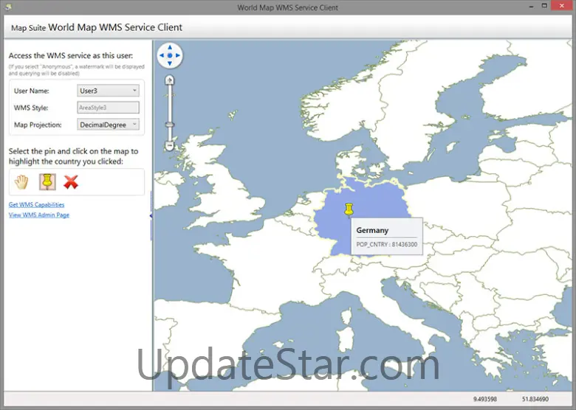Click the WMS Style label
Viewport: 576px width, 410px height.
coord(31,108)
